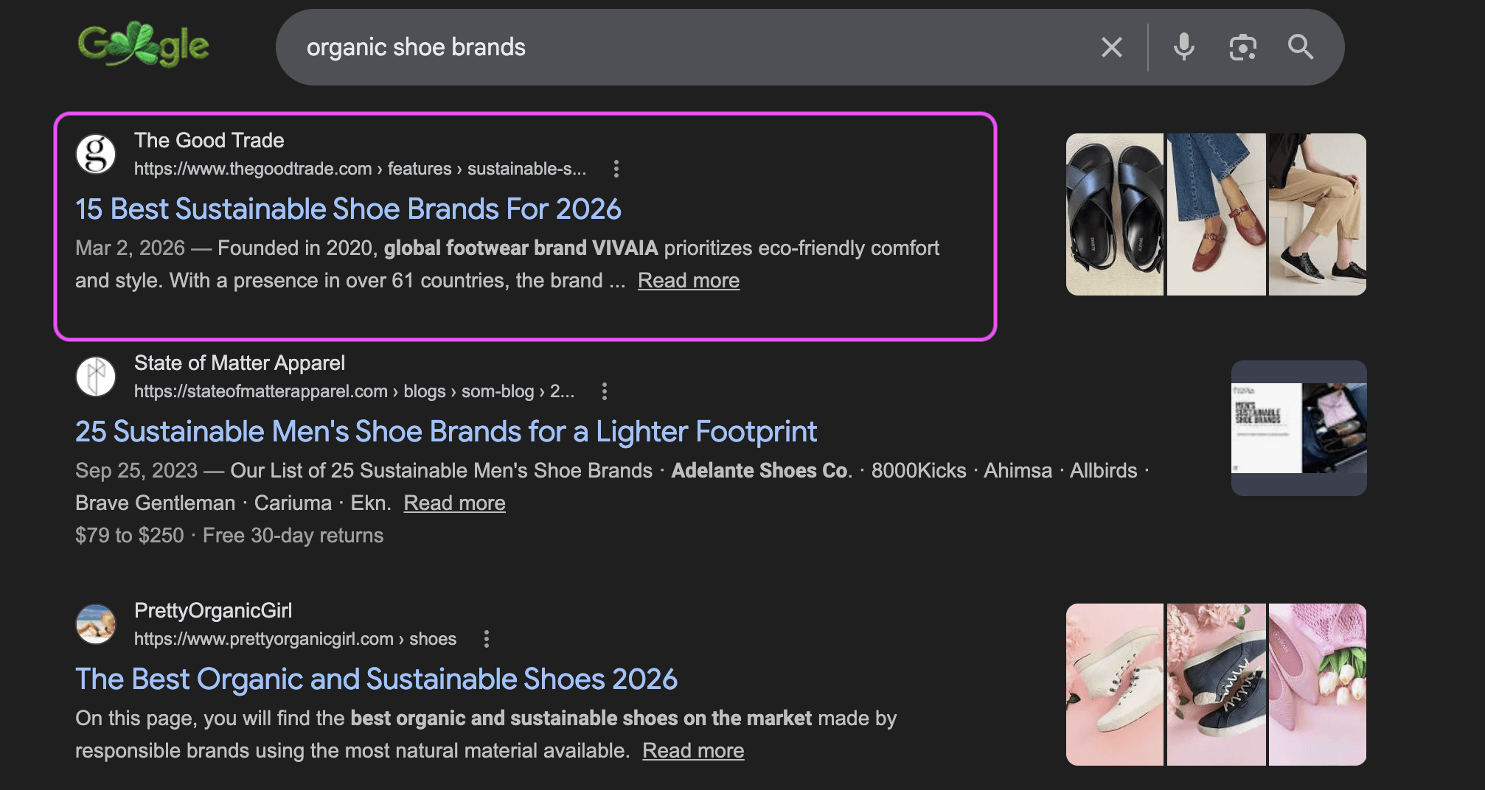The height and width of the screenshot is (790, 1485).
Task: Open pink flats thumbnail image
Action: coord(1318,685)
